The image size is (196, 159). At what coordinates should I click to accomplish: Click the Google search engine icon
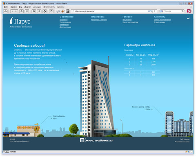(162, 11)
